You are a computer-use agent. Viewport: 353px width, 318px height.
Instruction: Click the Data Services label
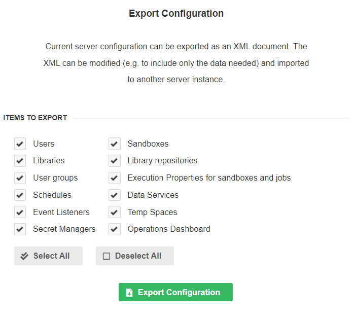coord(153,195)
